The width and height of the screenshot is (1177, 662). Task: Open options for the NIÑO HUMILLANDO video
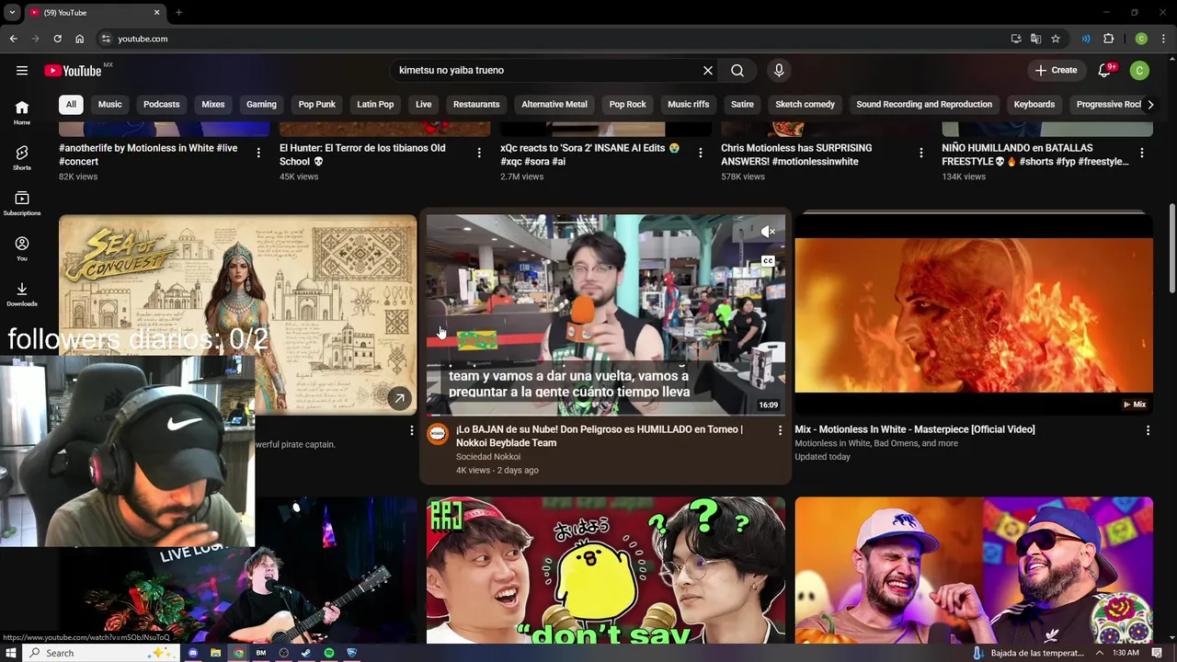click(x=1141, y=153)
